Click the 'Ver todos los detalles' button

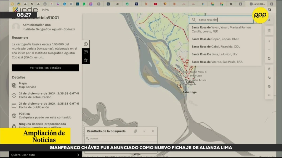pos(45,68)
